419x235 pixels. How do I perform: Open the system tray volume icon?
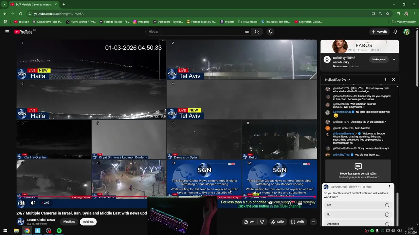coord(393,231)
